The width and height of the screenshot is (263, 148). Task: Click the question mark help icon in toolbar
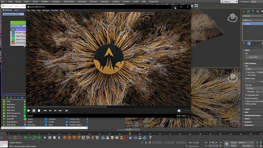150,138
